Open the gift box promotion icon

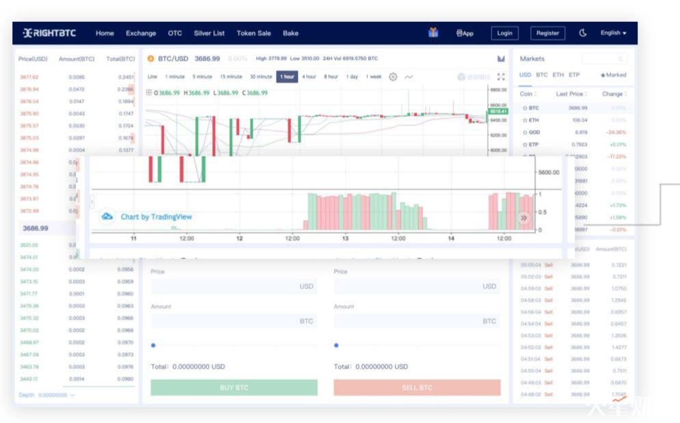tap(433, 33)
